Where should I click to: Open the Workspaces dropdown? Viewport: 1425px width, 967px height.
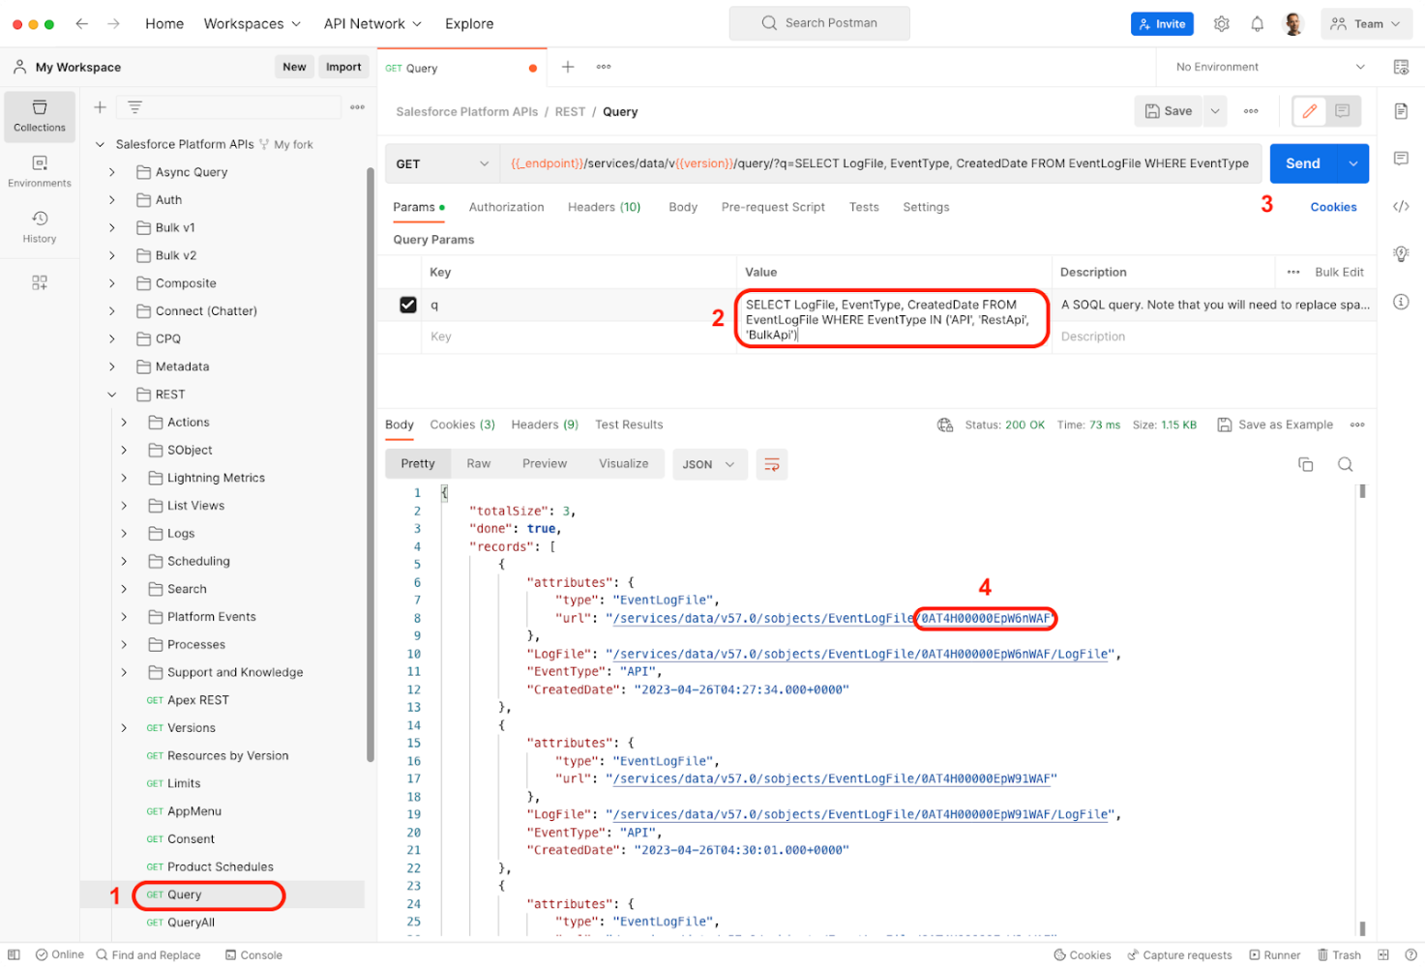(x=252, y=23)
